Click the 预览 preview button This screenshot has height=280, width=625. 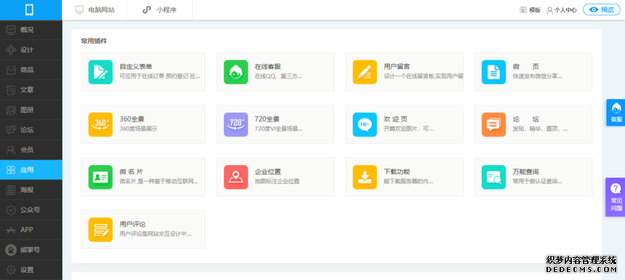coord(602,10)
